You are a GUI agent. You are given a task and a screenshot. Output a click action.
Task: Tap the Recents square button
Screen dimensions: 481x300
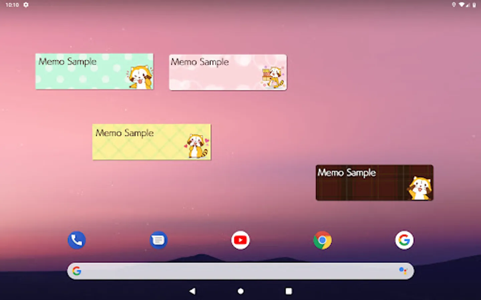289,291
